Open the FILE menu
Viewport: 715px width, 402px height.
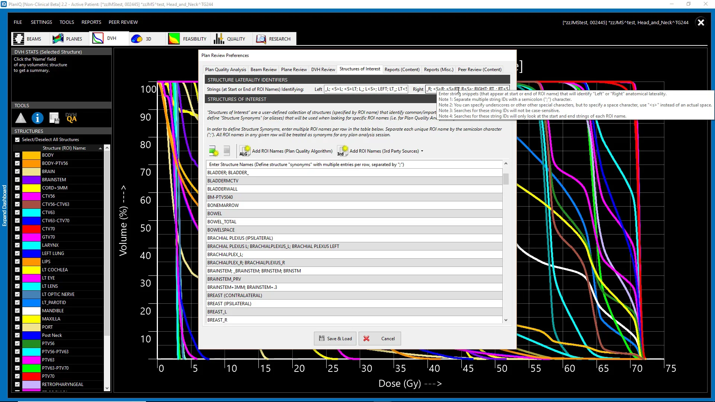coord(18,22)
